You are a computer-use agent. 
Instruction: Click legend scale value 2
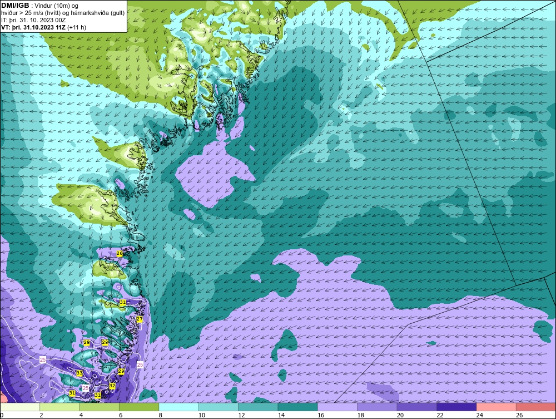coord(42,415)
